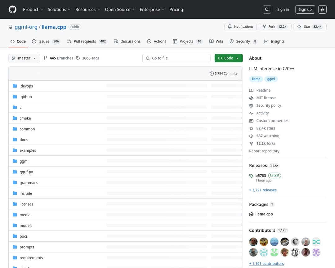Click the watching eye icon

pos(251,136)
